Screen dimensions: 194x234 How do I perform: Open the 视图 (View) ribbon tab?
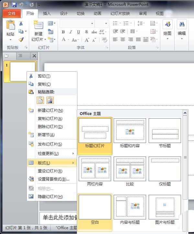[x=160, y=14]
